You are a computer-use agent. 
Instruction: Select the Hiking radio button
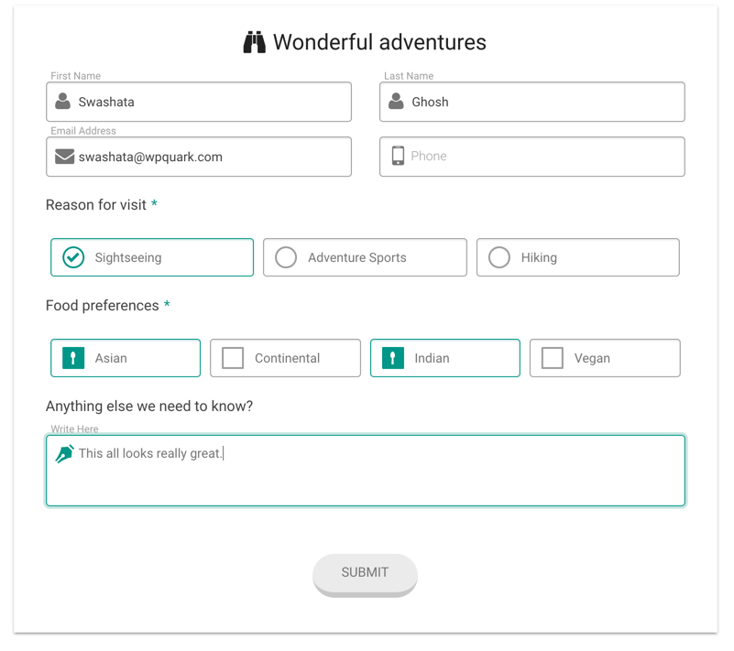coord(578,257)
